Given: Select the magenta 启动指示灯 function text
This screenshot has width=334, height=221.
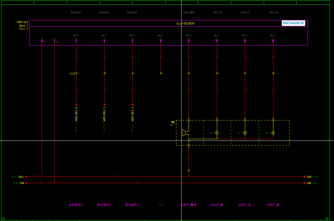Looking at the screenshot, I should pos(76,205).
